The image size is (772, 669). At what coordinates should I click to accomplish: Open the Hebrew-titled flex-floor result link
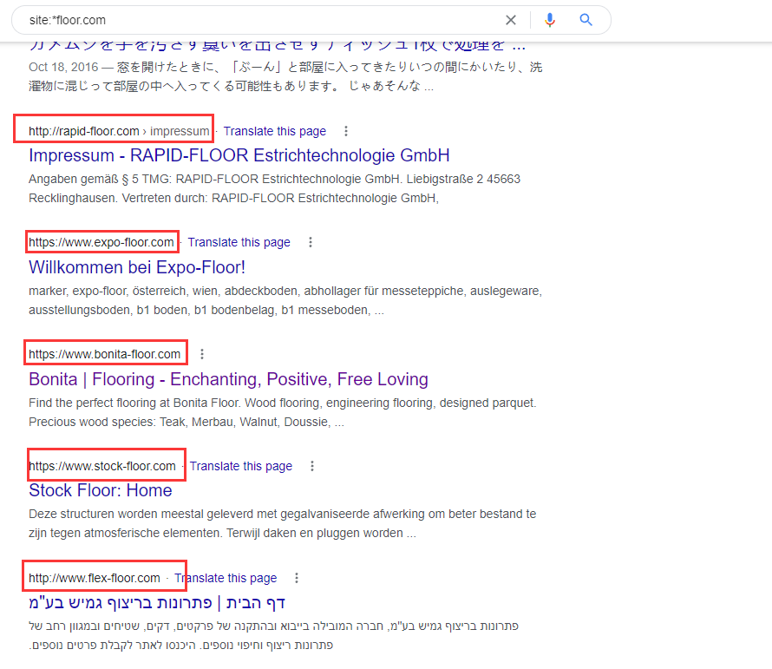[157, 602]
